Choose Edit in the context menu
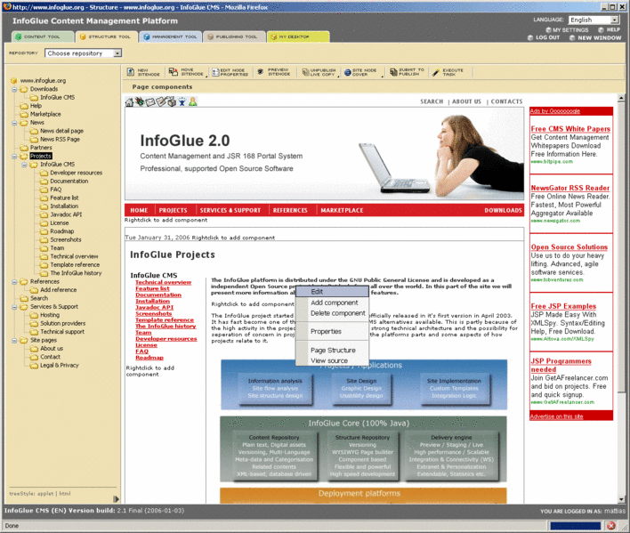 [x=317, y=292]
